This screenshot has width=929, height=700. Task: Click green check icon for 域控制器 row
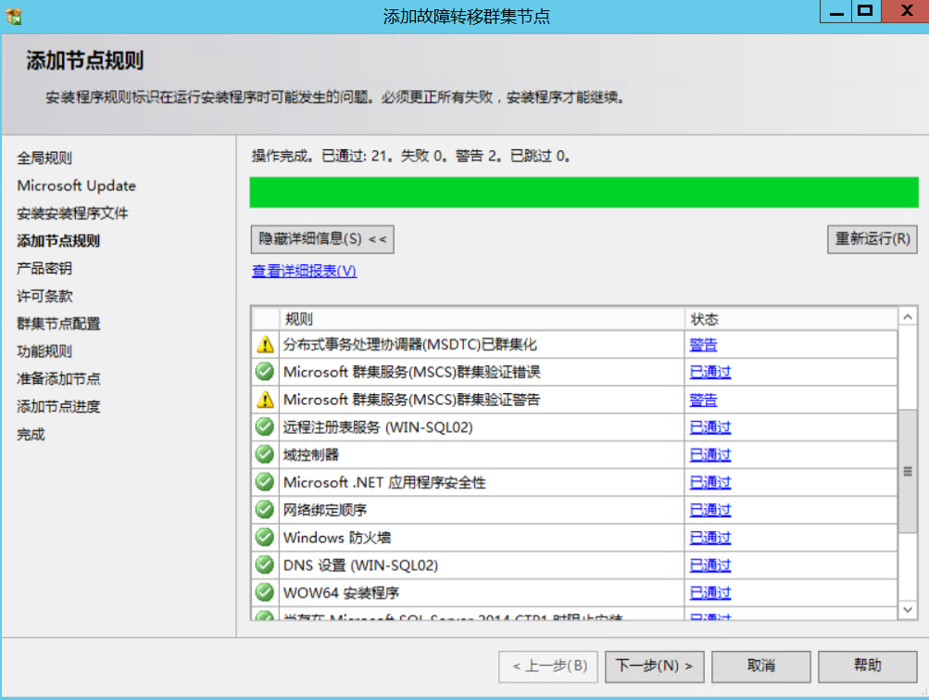(x=265, y=454)
